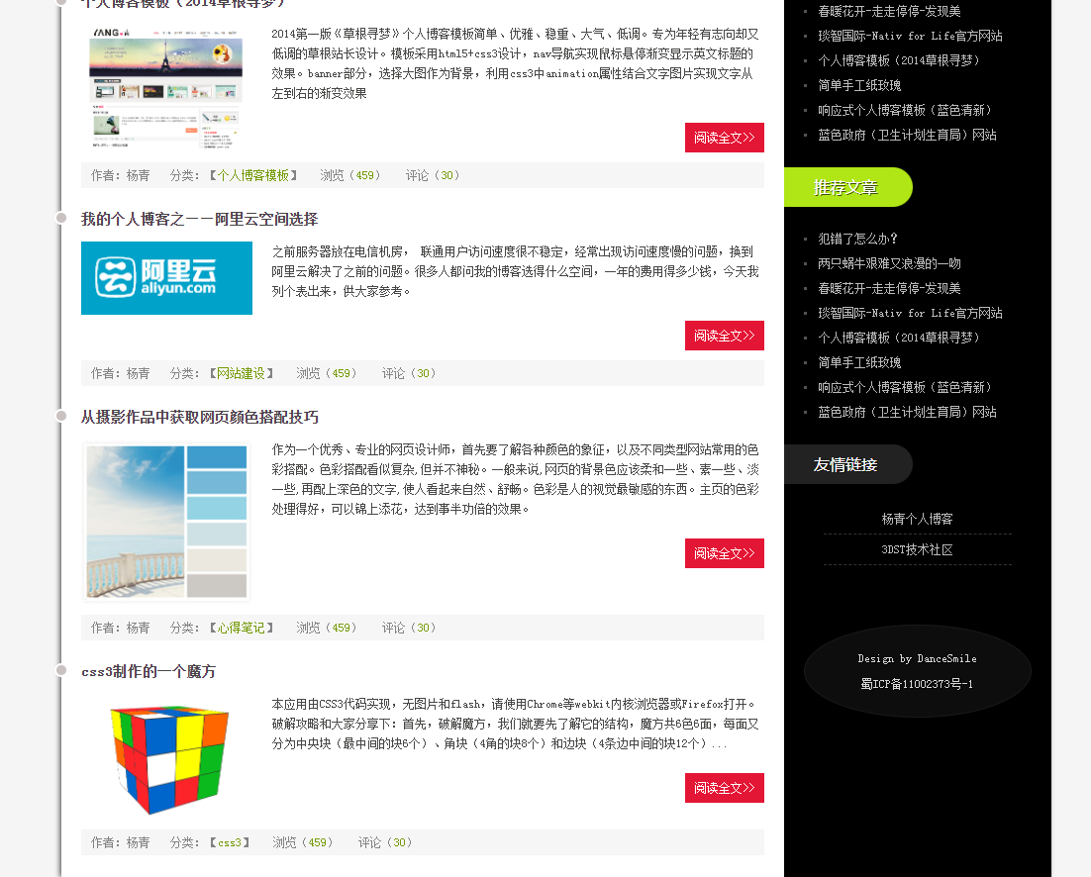
Task: Visit the 杨青个人博客 friend link
Action: click(x=917, y=519)
